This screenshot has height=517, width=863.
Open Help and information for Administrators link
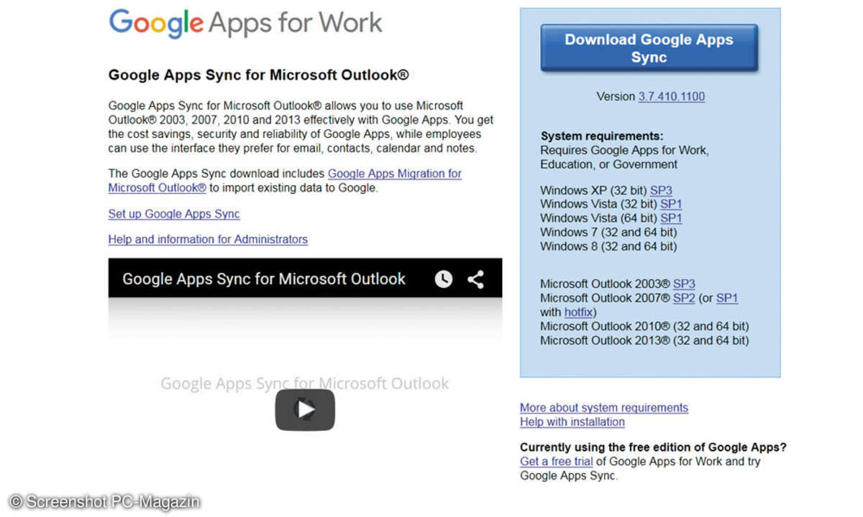[208, 239]
